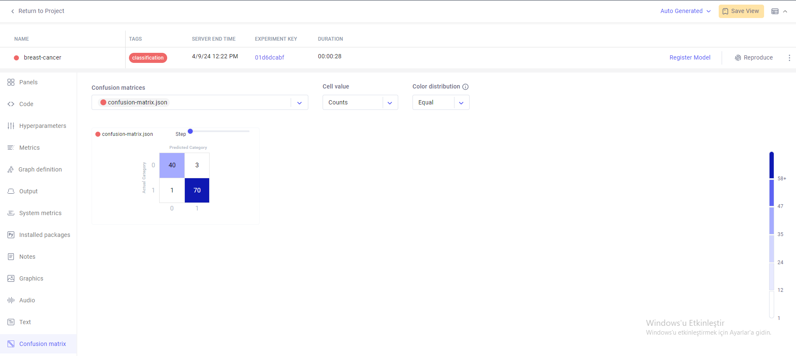Open the Notes tab
The width and height of the screenshot is (796, 356).
tap(38, 257)
